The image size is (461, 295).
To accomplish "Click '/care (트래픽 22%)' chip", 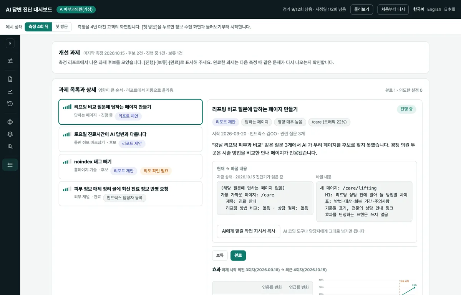I will point(329,122).
